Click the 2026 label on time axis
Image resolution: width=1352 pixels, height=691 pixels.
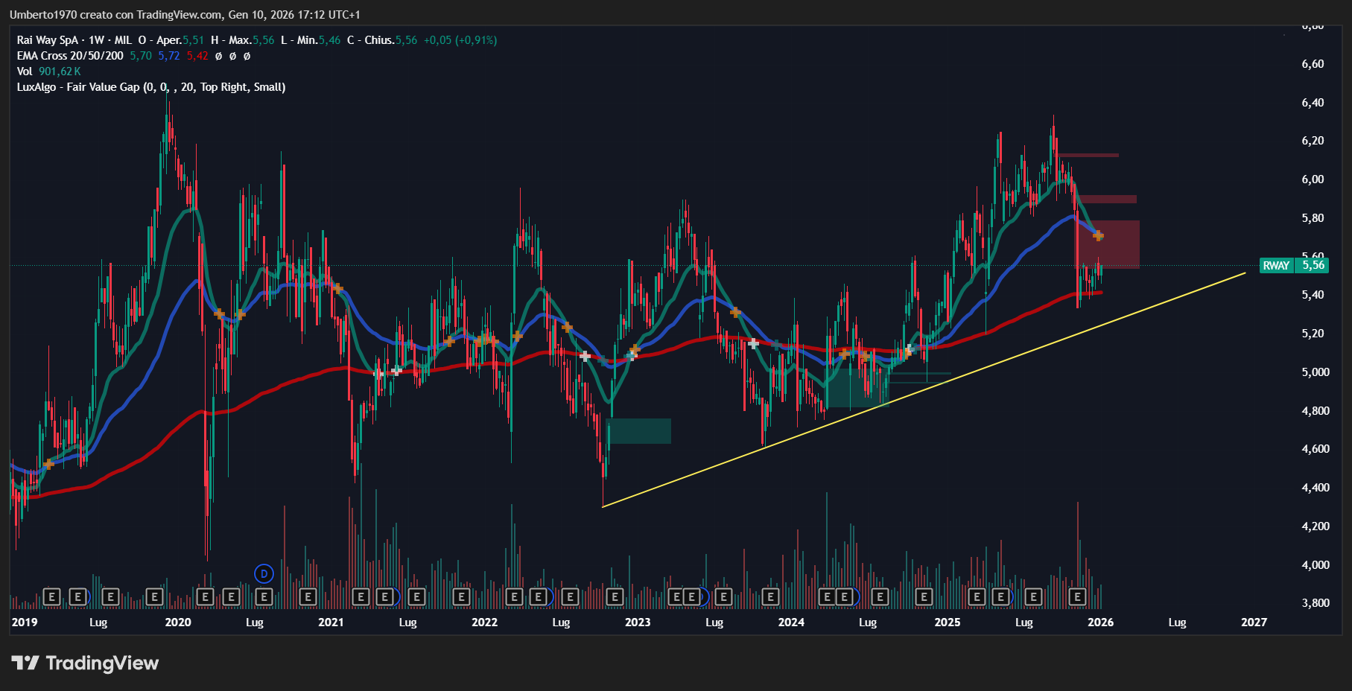(x=1100, y=622)
